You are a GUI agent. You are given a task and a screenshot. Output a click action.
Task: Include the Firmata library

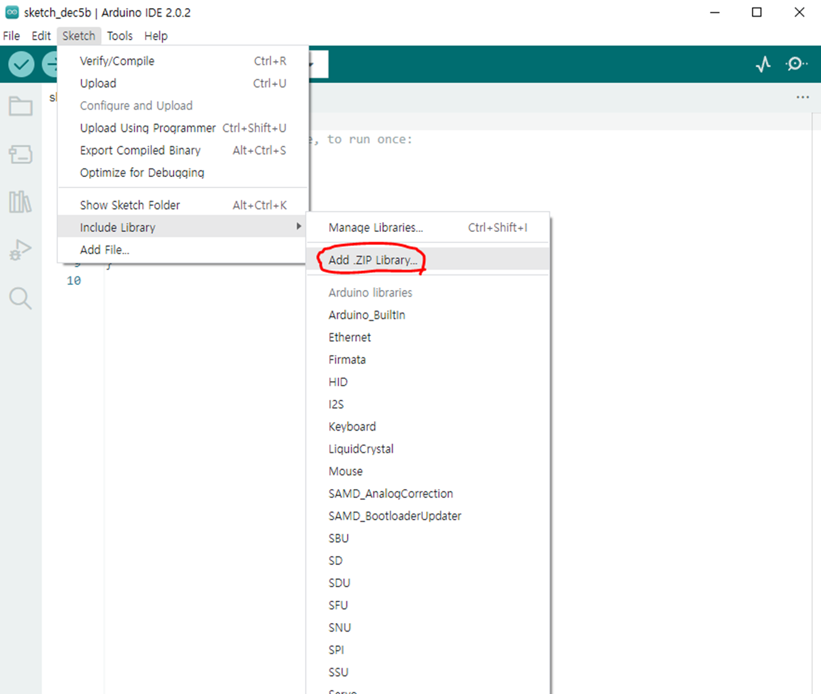(x=428, y=359)
